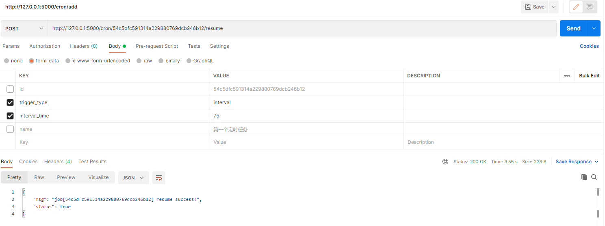Click the id key cell

click(x=113, y=89)
